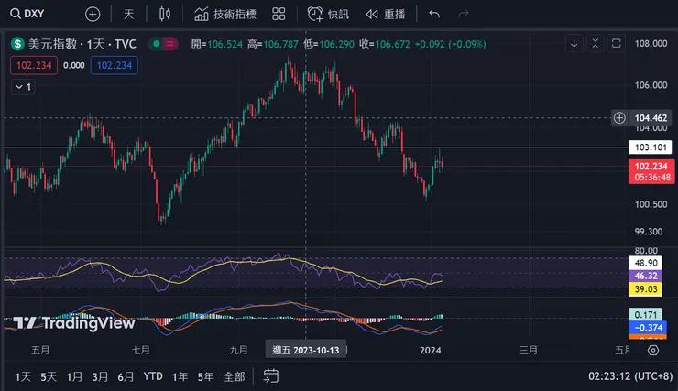Open chart settings gear icon

tap(653, 350)
